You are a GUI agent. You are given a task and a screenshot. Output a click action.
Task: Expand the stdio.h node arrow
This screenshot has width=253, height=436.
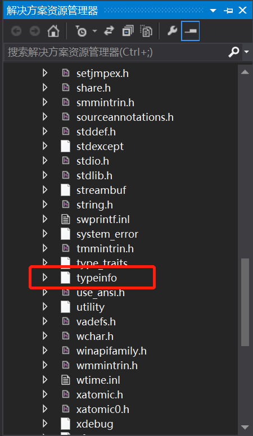coord(45,161)
